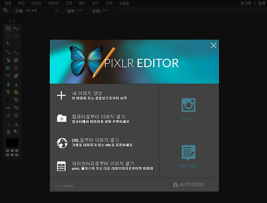
Task: Click the 7.1.2 Release version text
Action: click(x=65, y=186)
